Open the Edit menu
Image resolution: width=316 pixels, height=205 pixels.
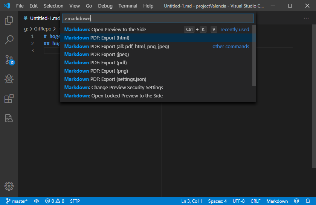[x=34, y=6]
